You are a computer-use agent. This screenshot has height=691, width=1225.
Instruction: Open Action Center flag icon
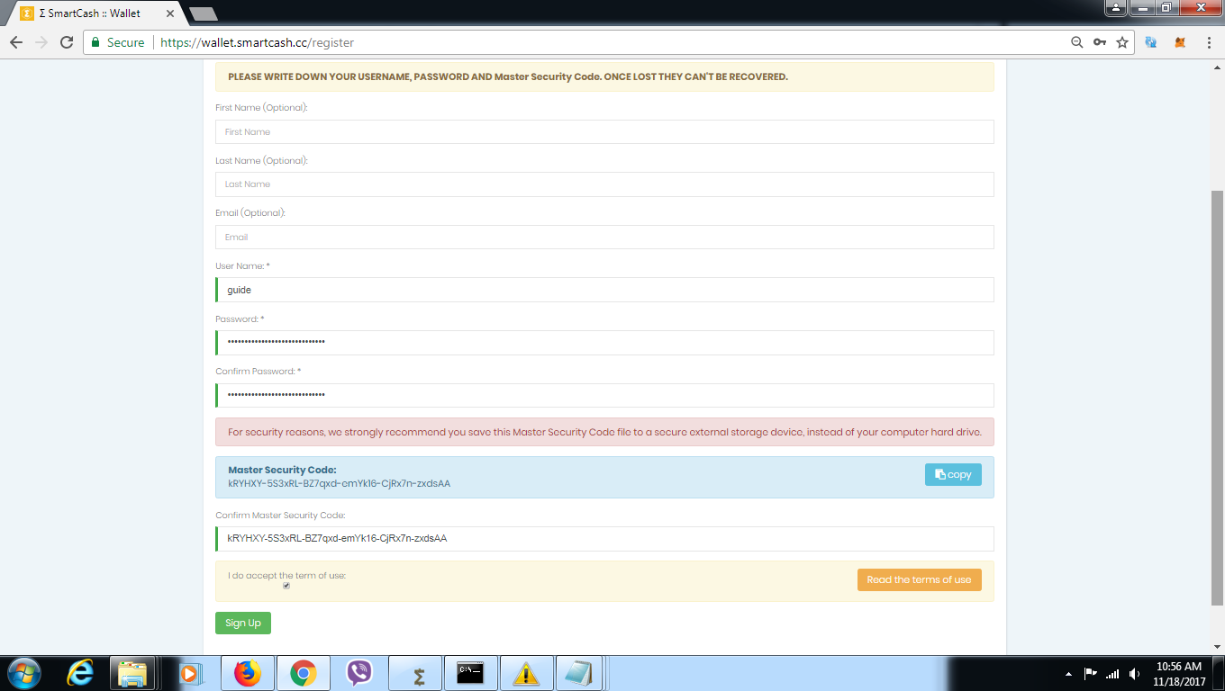1090,673
